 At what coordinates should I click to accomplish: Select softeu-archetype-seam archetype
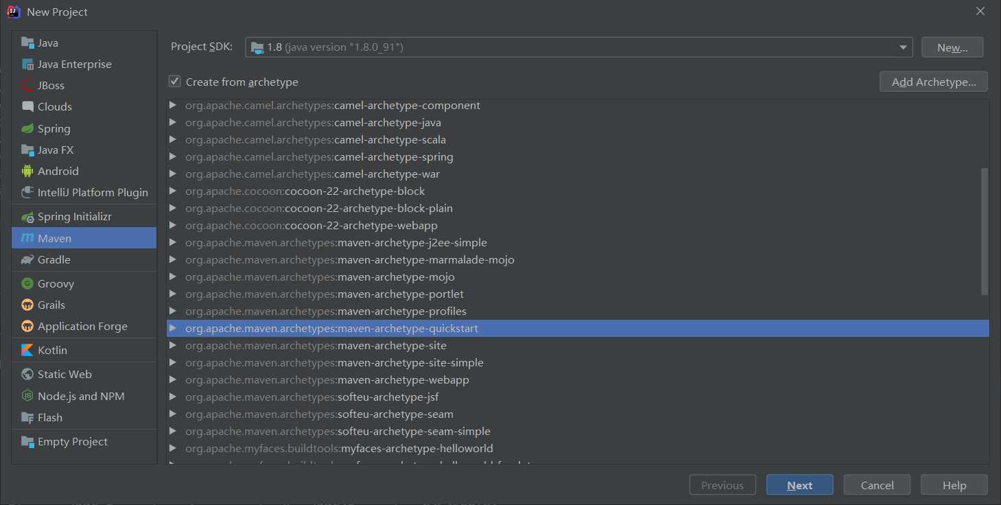[x=578, y=414]
